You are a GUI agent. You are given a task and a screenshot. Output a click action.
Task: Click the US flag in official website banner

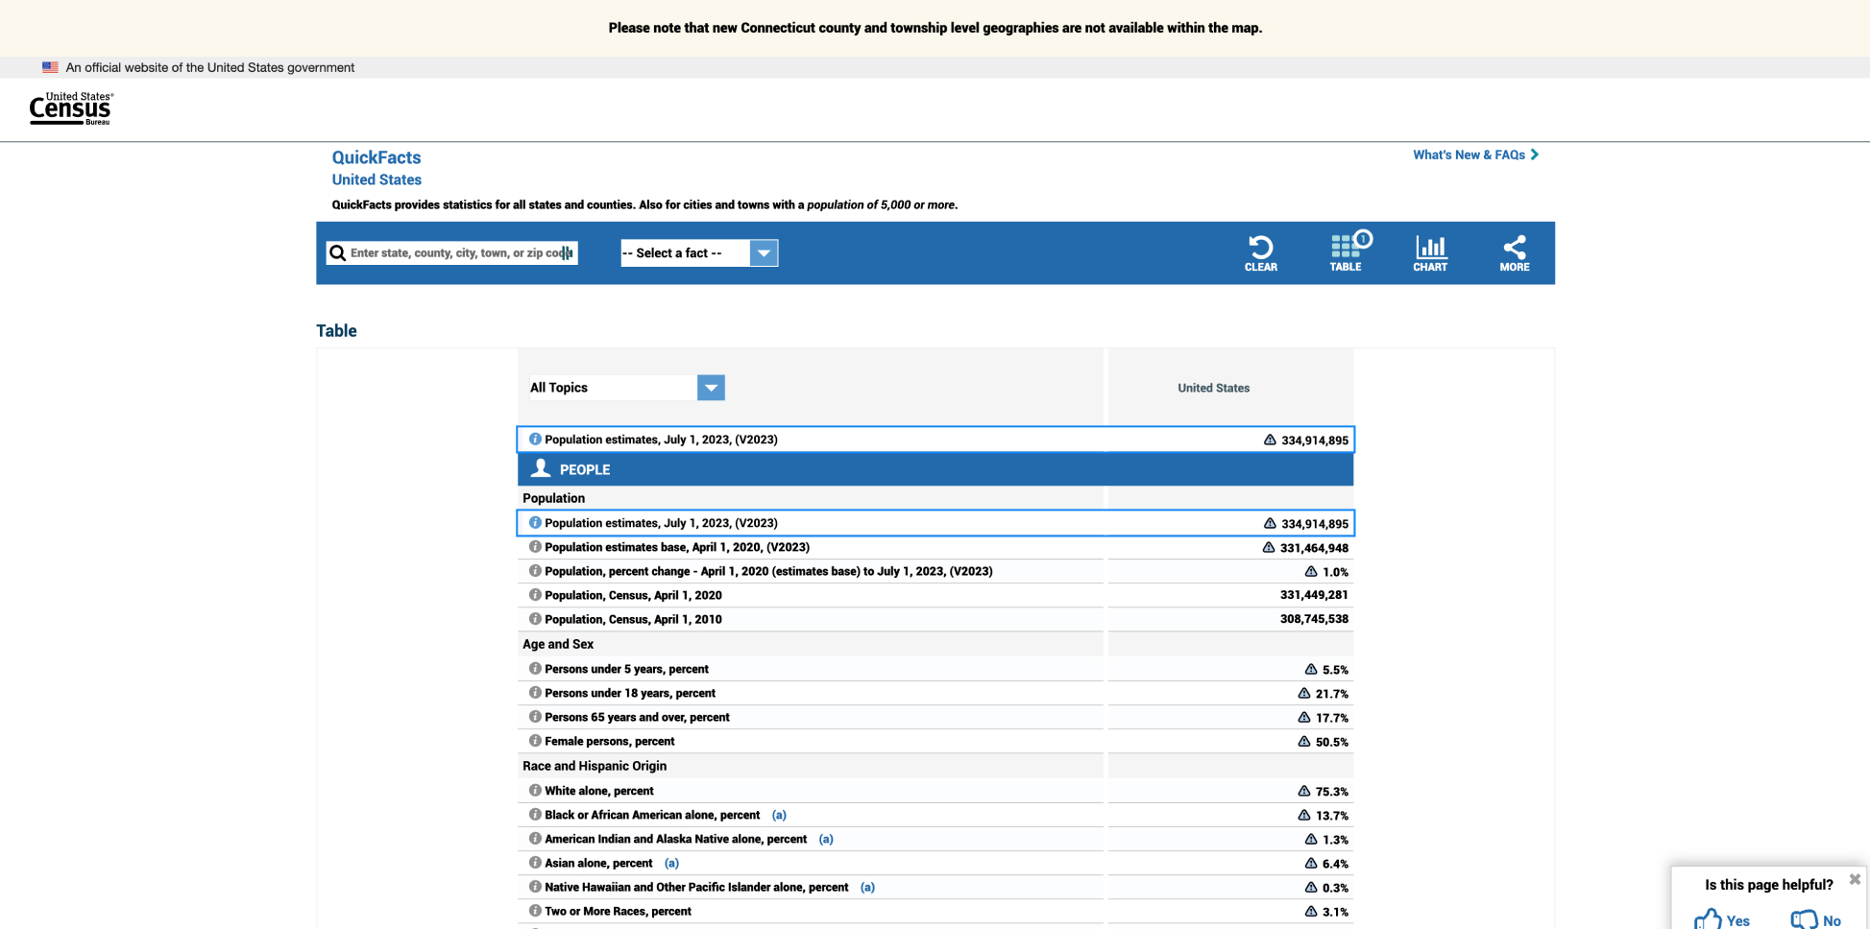49,67
